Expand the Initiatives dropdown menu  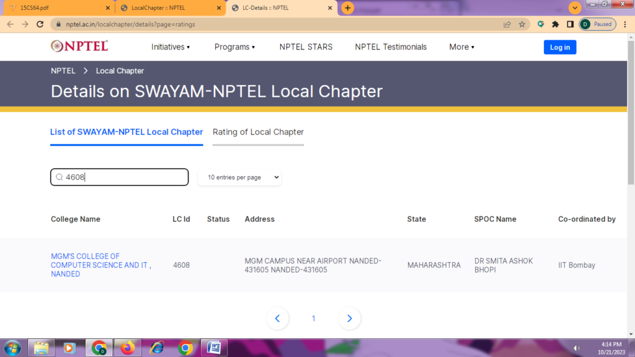tap(171, 47)
